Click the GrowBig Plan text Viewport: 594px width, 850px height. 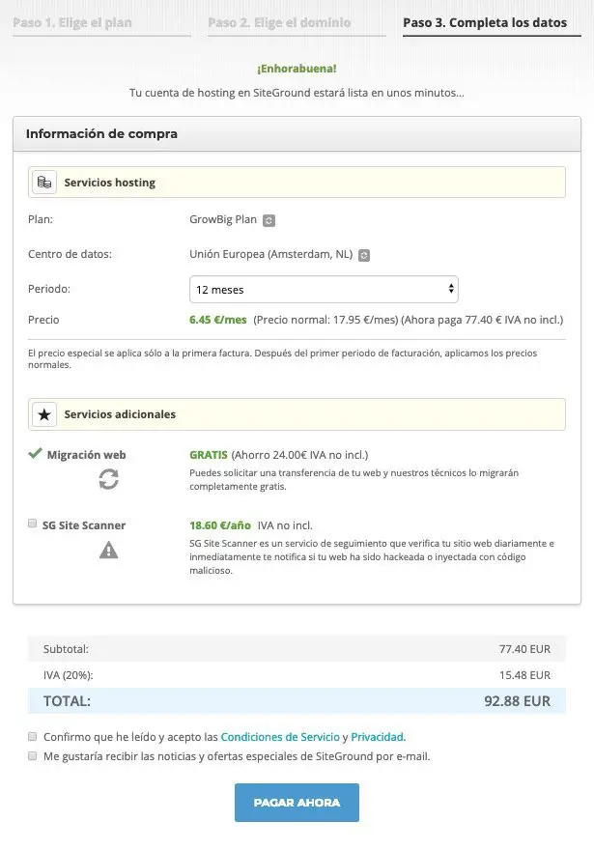(223, 219)
